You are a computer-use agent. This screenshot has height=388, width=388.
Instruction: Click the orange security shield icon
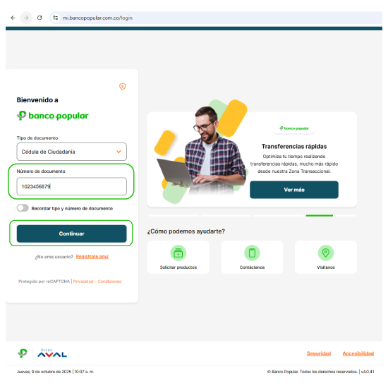coord(122,86)
